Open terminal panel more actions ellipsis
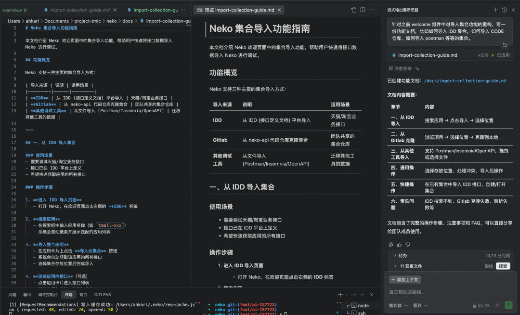520x315 pixels. 354,294
